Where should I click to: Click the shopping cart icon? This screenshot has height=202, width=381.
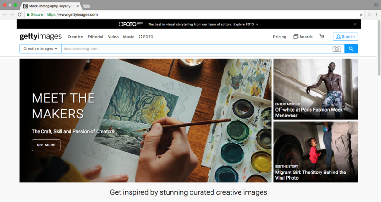pyautogui.click(x=321, y=37)
